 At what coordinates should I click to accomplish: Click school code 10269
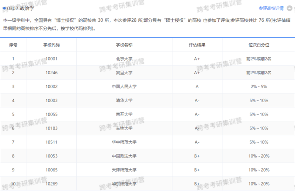pyautogui.click(x=52, y=184)
